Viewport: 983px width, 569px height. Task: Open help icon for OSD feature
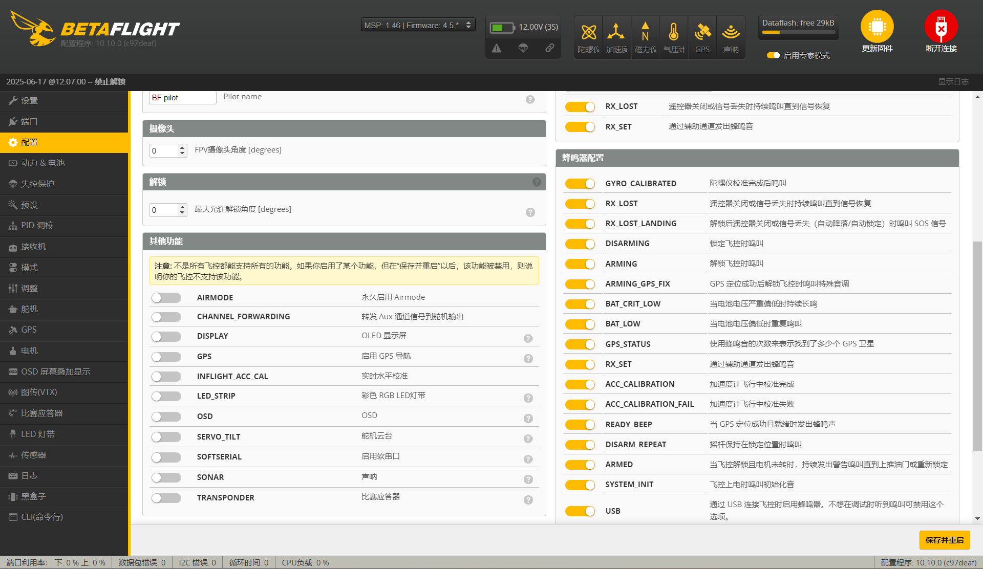(x=528, y=419)
